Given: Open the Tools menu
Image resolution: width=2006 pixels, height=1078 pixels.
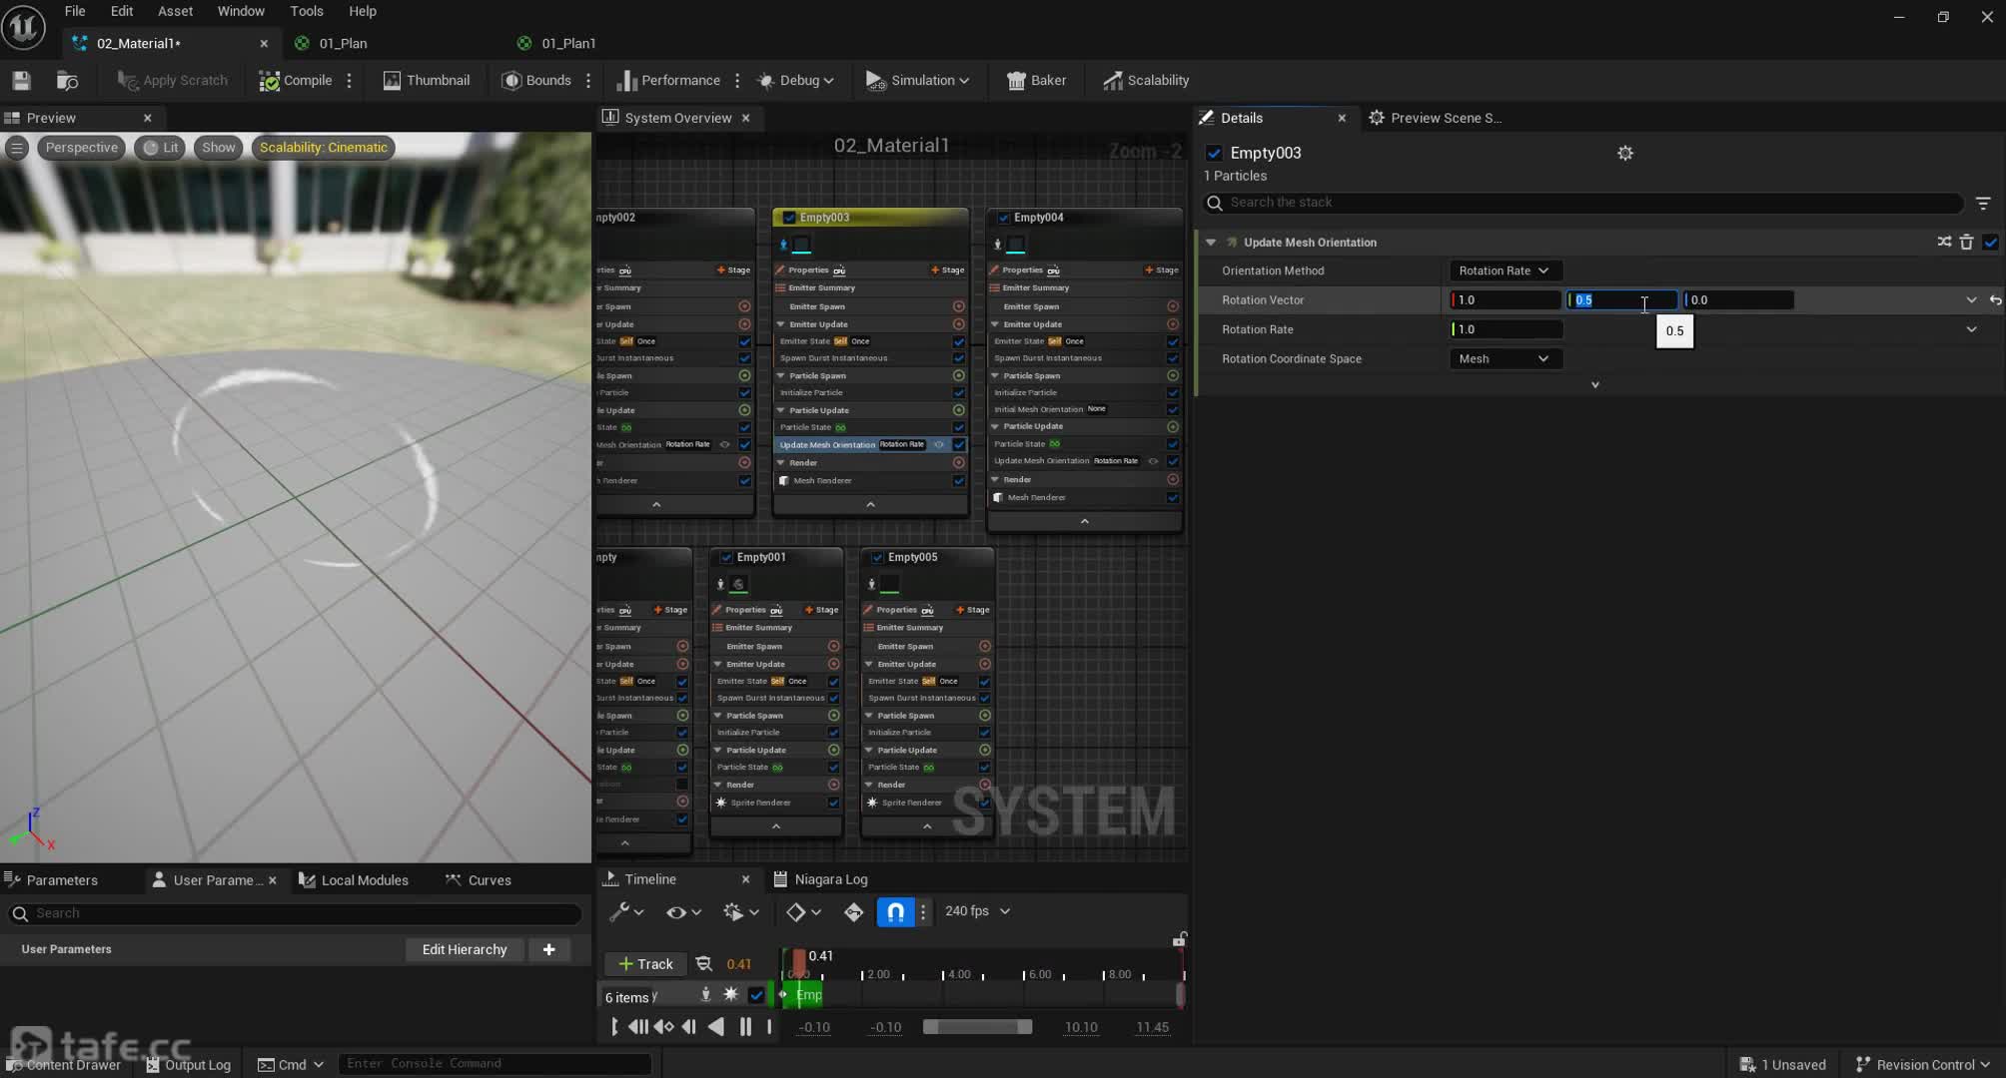Looking at the screenshot, I should coord(307,11).
